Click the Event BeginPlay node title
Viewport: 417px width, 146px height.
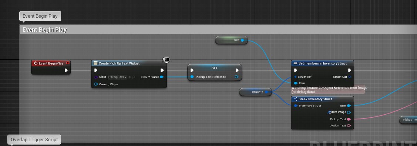[x=51, y=63]
